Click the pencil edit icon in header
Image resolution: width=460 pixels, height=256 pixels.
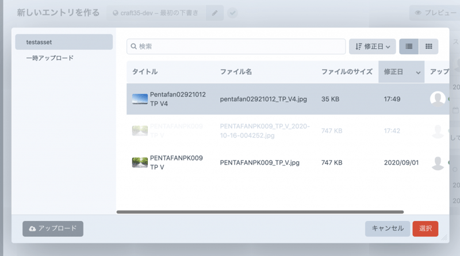[214, 13]
